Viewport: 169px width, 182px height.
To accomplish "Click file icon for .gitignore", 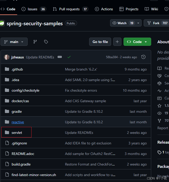I will [x=7, y=143].
